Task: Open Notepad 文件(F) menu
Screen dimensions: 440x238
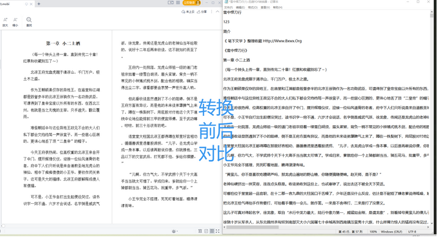Action: tap(229, 7)
